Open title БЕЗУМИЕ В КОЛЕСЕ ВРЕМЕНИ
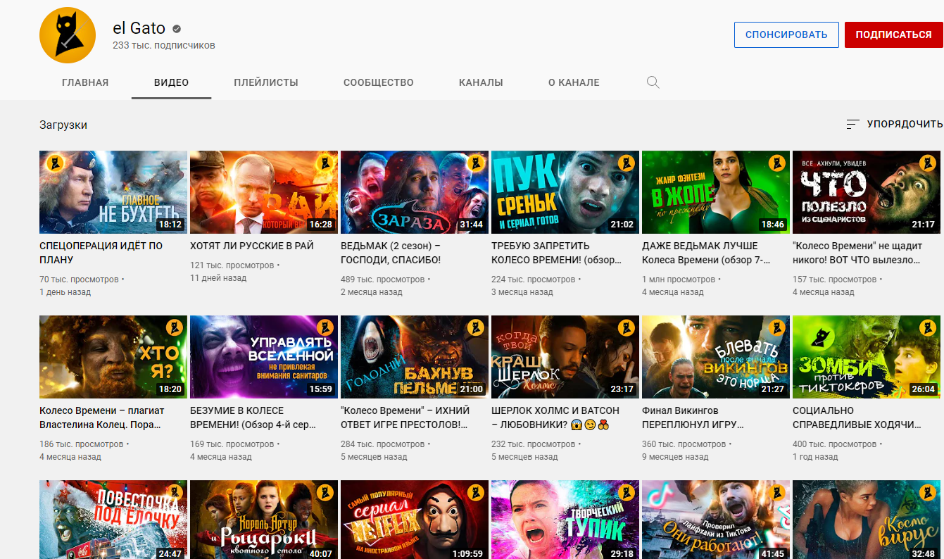The height and width of the screenshot is (559, 944). (253, 417)
